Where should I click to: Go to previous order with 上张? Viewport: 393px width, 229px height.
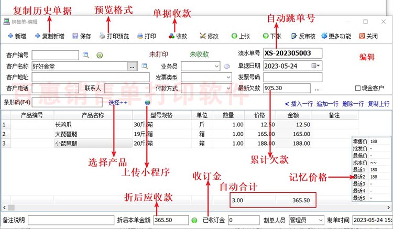pos(241,36)
